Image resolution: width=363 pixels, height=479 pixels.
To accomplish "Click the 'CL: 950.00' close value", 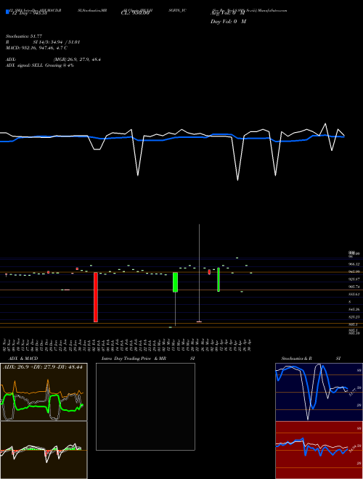I will pos(135,13).
